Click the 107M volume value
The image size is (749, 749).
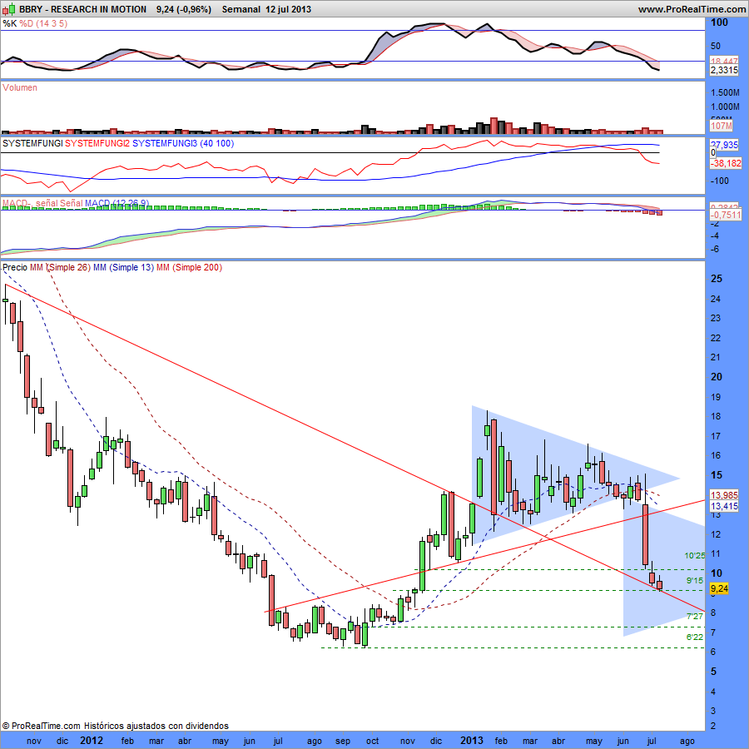(x=722, y=126)
